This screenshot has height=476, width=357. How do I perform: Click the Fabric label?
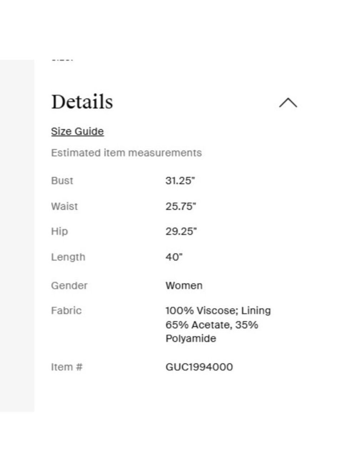(66, 311)
